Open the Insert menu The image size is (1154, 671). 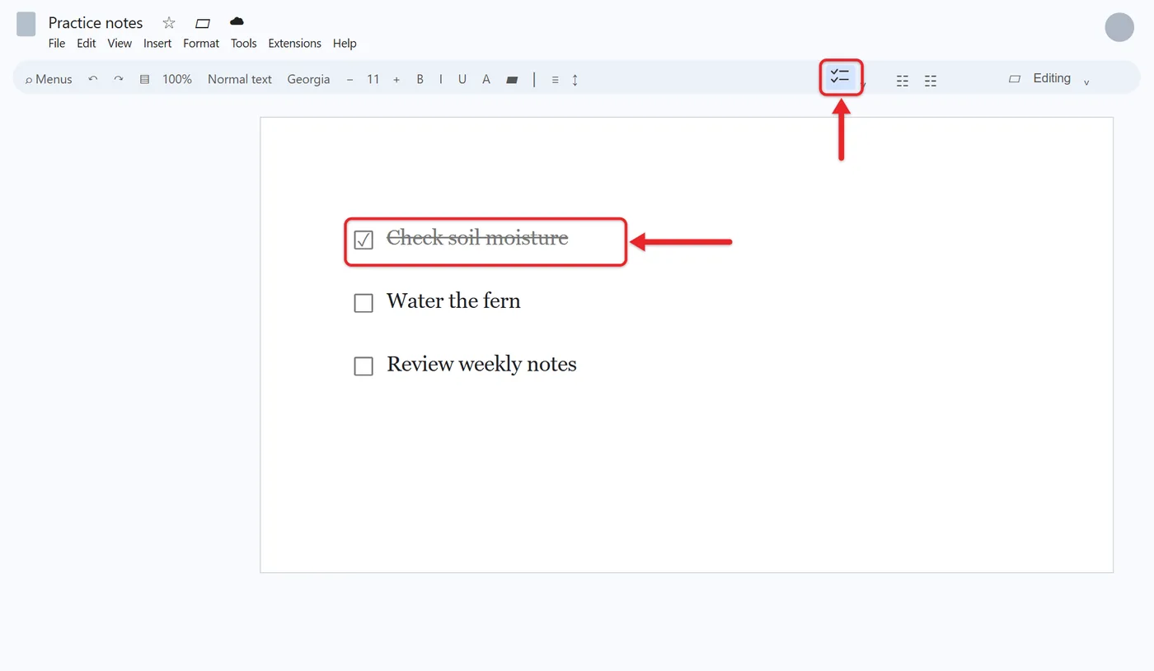click(157, 43)
